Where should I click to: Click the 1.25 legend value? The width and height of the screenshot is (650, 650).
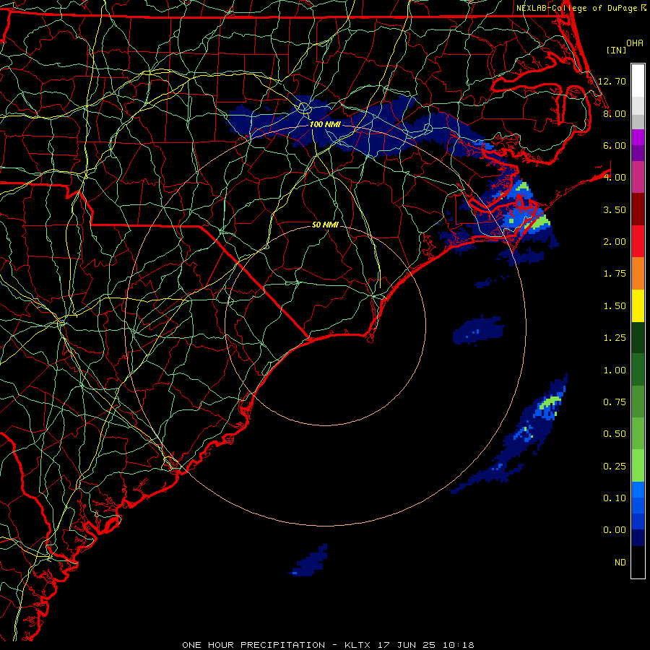pos(615,338)
